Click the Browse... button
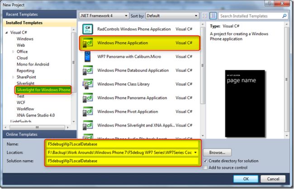294x189 pixels. point(217,152)
